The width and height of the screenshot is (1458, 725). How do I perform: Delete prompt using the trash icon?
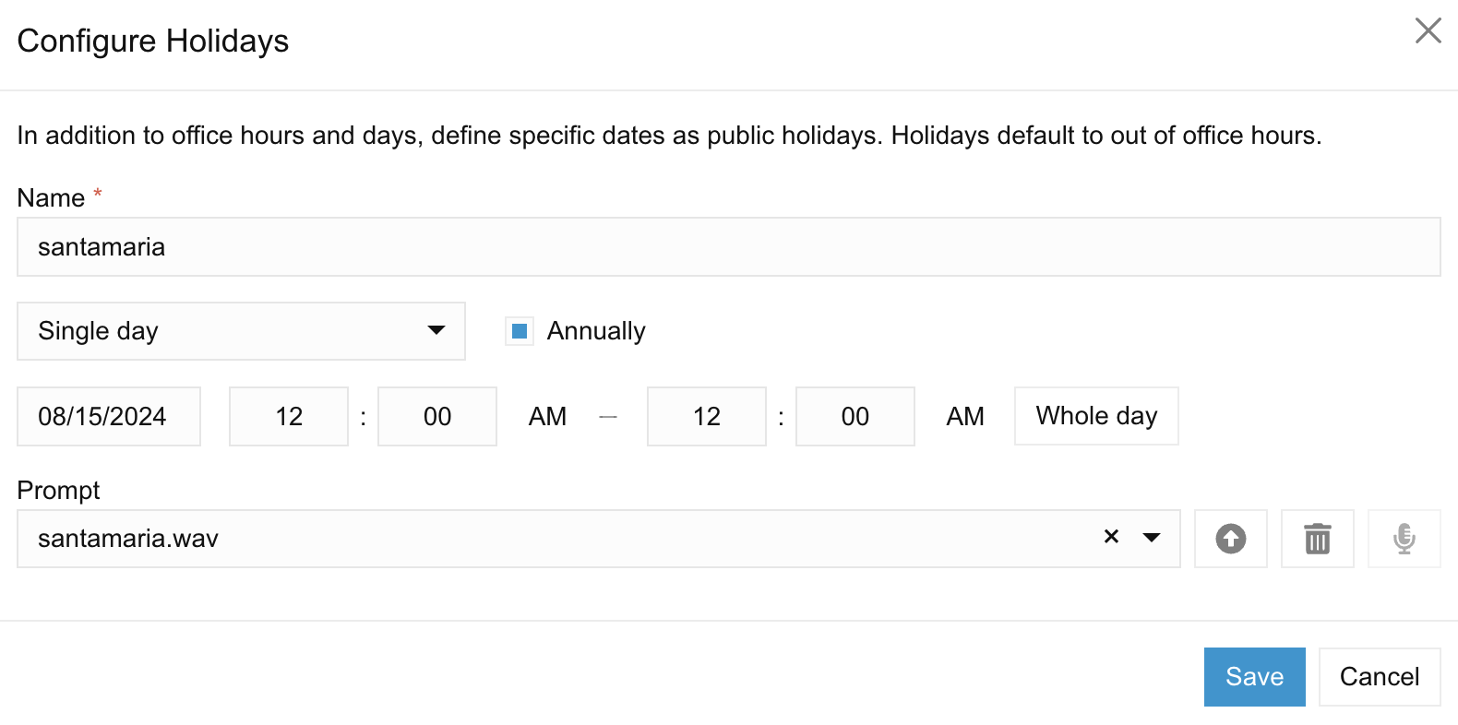click(x=1317, y=539)
